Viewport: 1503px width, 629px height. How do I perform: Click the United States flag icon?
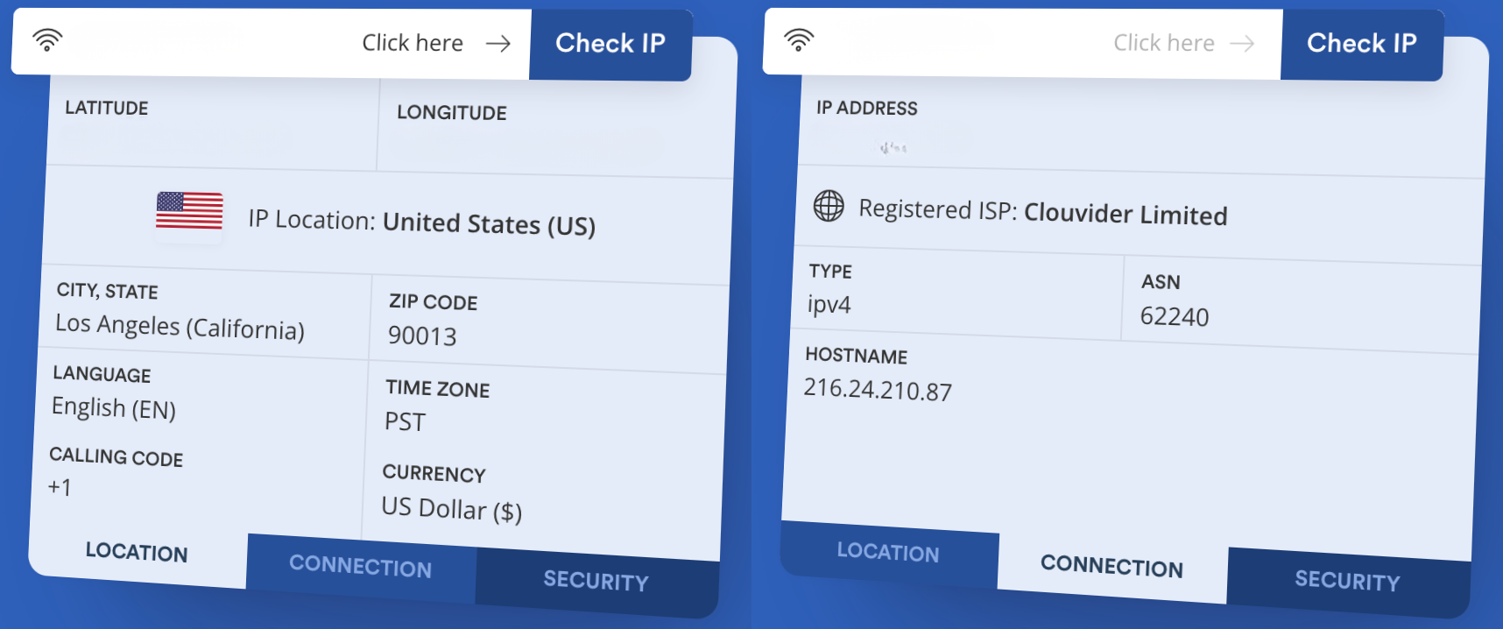point(189,211)
